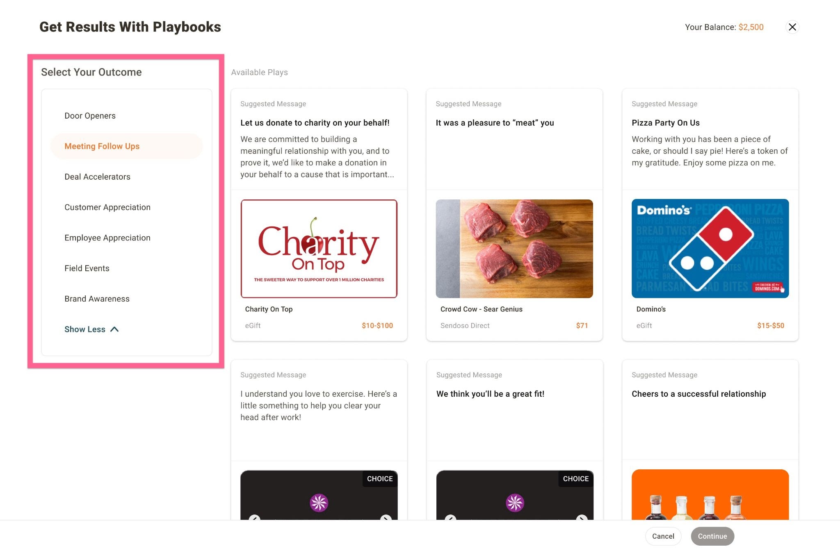
Task: Collapse outcome list via Show Less chevron
Action: click(91, 329)
